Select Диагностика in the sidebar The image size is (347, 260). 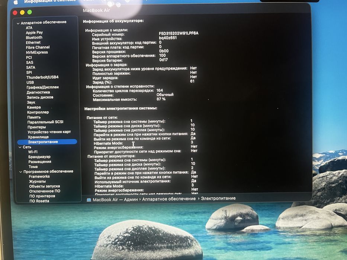coord(38,92)
